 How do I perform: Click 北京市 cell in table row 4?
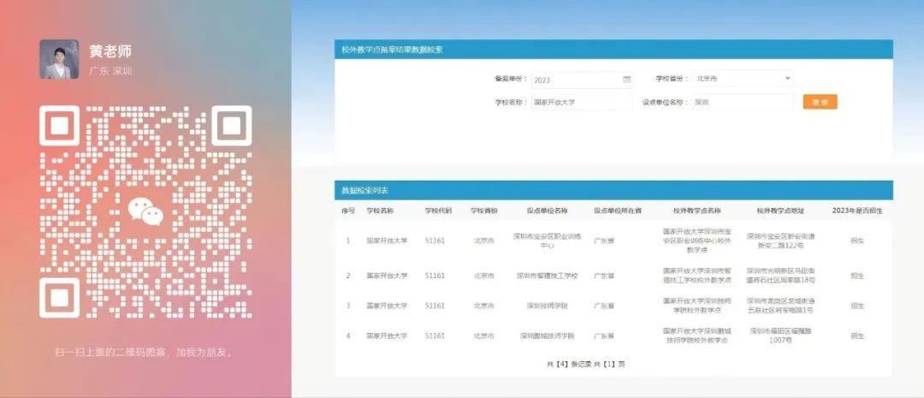pyautogui.click(x=483, y=336)
